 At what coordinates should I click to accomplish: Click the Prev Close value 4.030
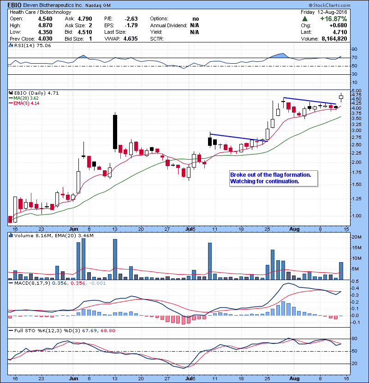pos(45,39)
